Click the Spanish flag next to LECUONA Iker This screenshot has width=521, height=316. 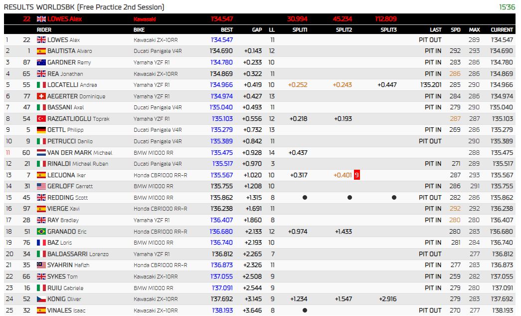click(41, 175)
